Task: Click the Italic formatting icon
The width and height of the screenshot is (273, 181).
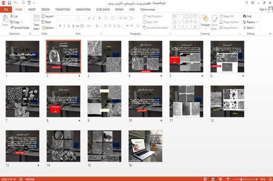Action: [64, 26]
